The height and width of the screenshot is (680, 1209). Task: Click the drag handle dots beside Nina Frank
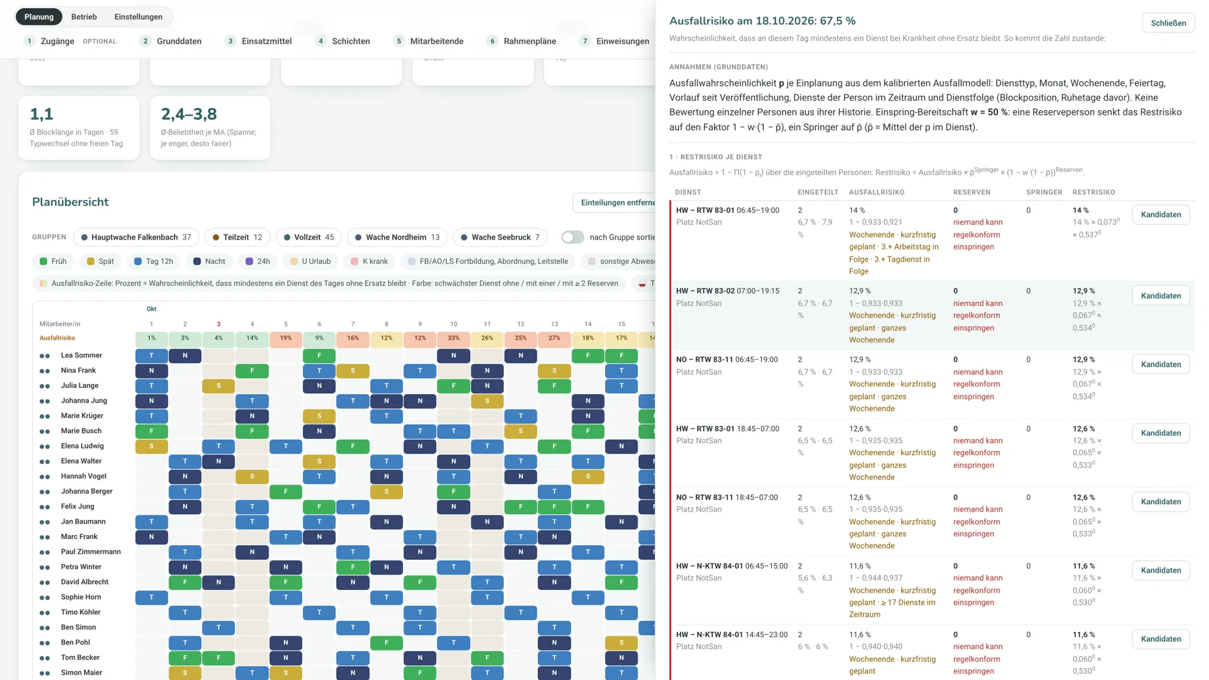pyautogui.click(x=45, y=371)
